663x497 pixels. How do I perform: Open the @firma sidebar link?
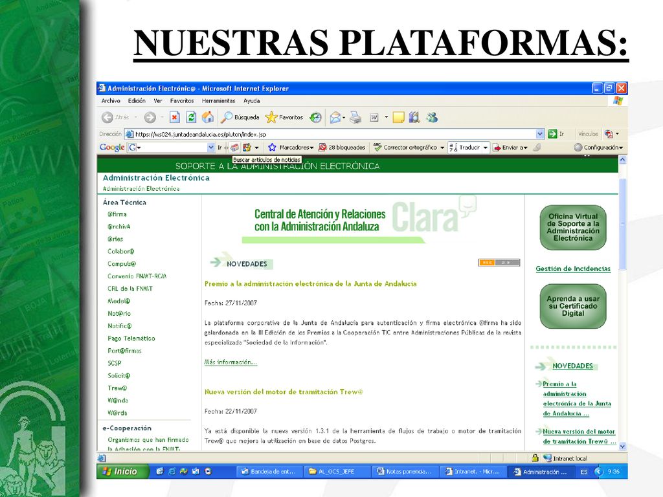pos(117,214)
